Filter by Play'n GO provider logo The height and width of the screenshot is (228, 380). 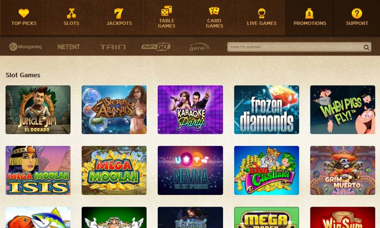click(x=156, y=46)
